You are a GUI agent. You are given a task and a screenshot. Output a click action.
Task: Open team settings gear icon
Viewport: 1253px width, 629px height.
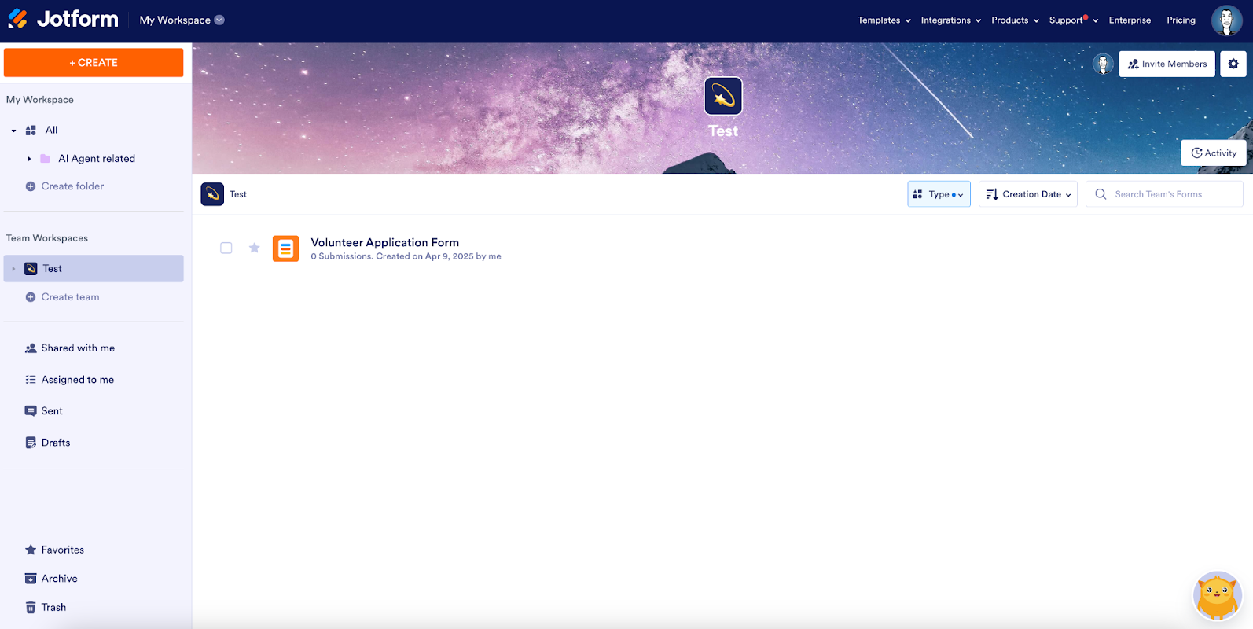[1233, 64]
